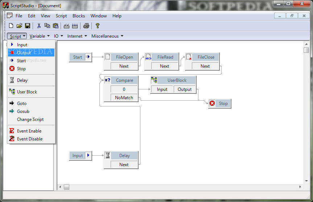Open the IO blocks dropdown
This screenshot has height=202, width=313.
pyautogui.click(x=58, y=36)
